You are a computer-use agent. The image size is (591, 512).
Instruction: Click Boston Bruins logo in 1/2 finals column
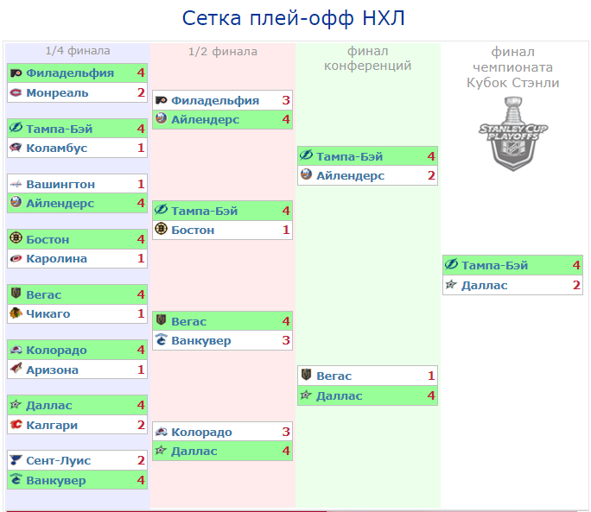161,230
